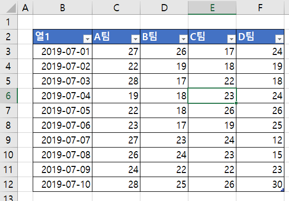Open the C팀 column filter dropdown
The image size is (289, 201).
(231, 39)
